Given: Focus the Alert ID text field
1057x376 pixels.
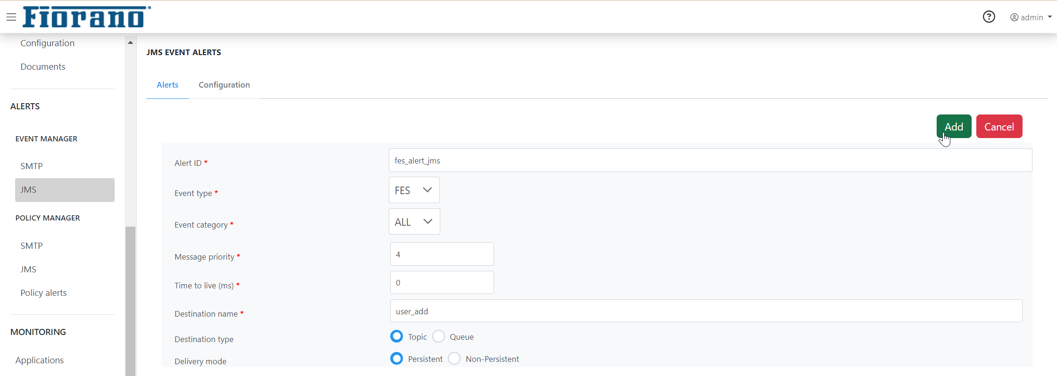Looking at the screenshot, I should (710, 161).
